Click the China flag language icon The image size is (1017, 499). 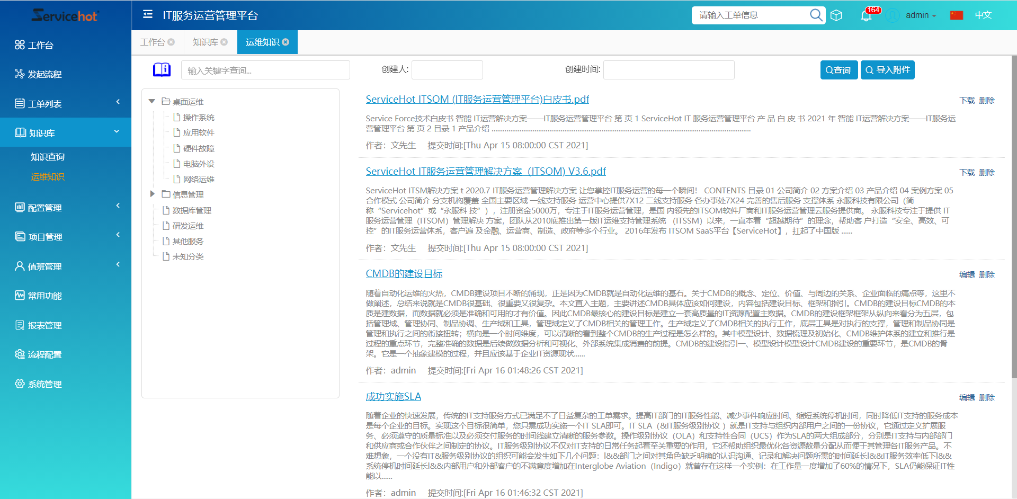(956, 15)
